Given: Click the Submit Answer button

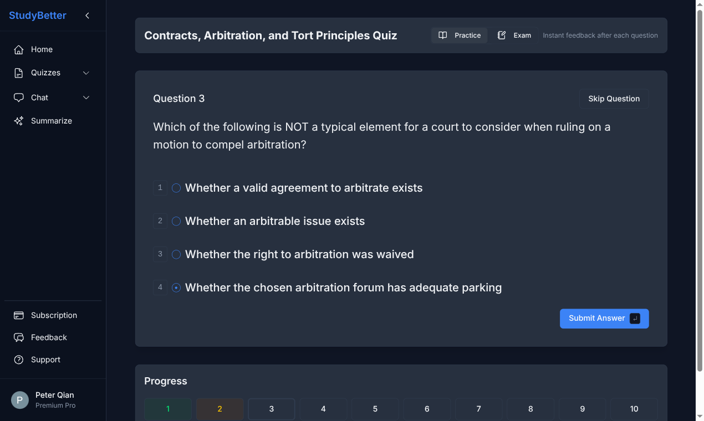Looking at the screenshot, I should pos(604,319).
